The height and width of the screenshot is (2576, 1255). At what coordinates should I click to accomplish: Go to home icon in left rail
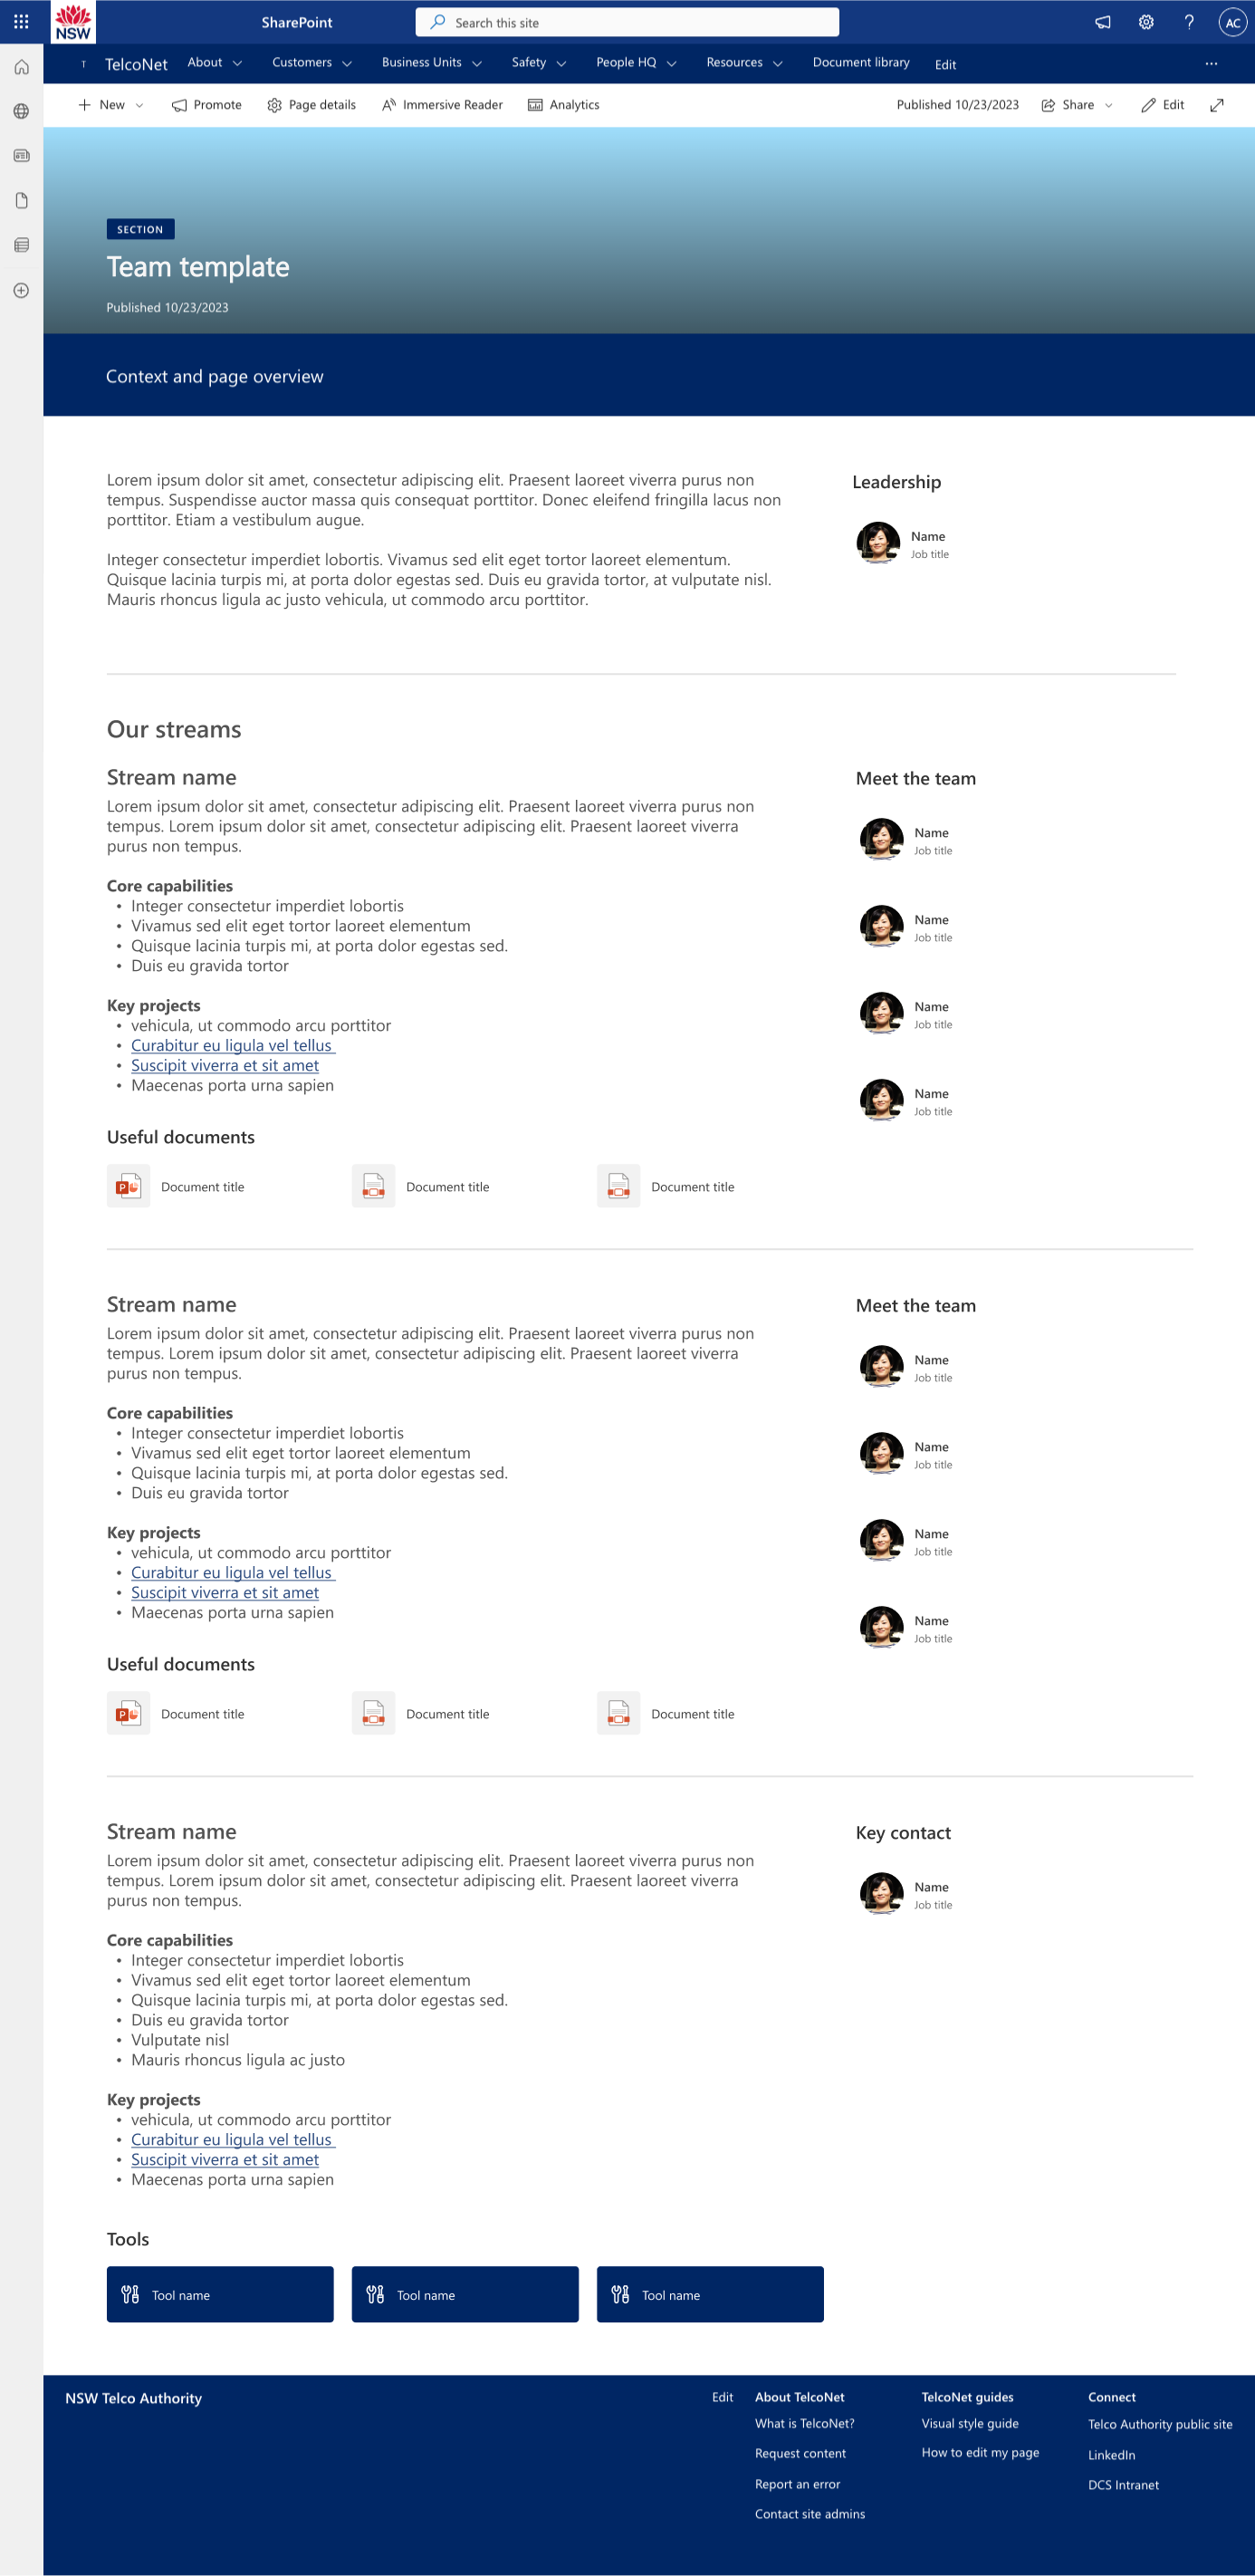[21, 67]
